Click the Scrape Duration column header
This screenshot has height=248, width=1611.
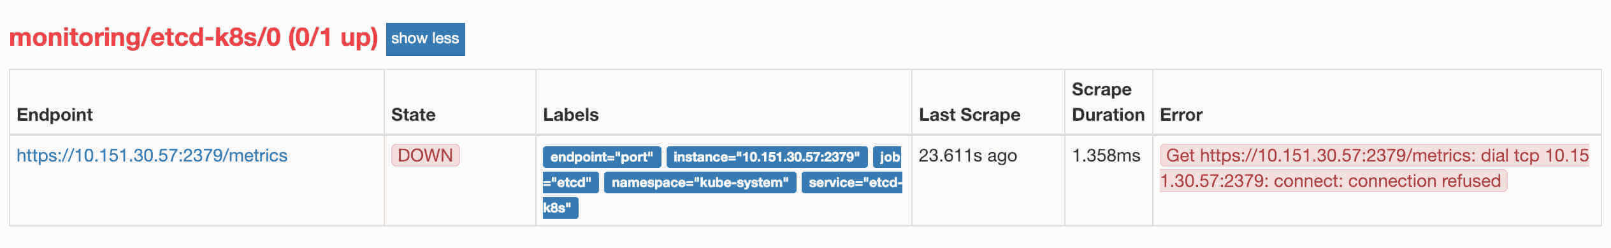pos(1108,102)
